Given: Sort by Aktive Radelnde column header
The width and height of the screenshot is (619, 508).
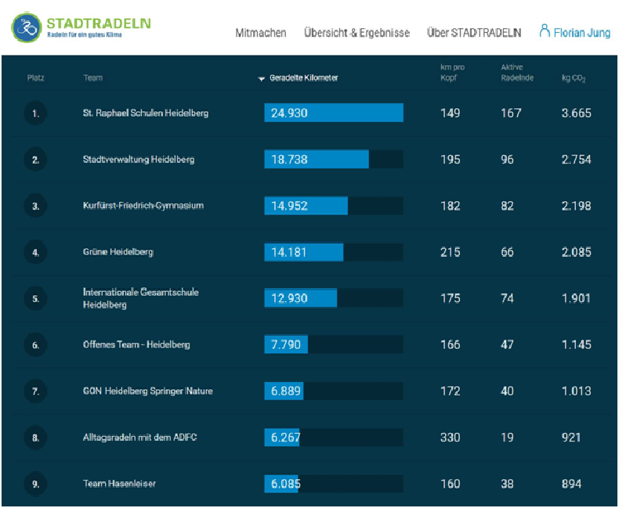Looking at the screenshot, I should pos(517,72).
